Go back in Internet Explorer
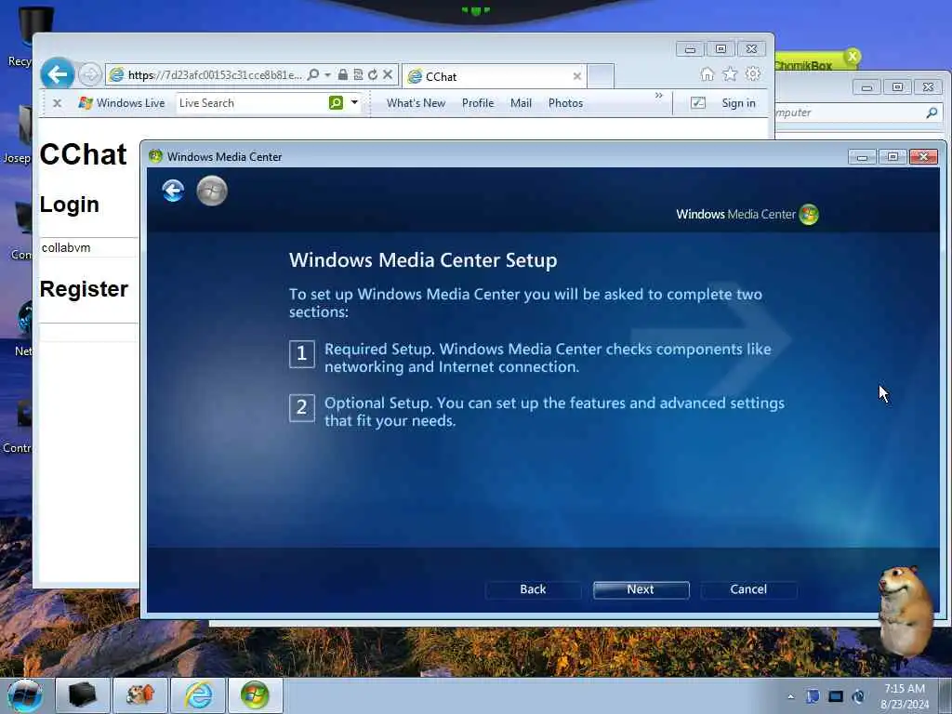 coord(57,74)
